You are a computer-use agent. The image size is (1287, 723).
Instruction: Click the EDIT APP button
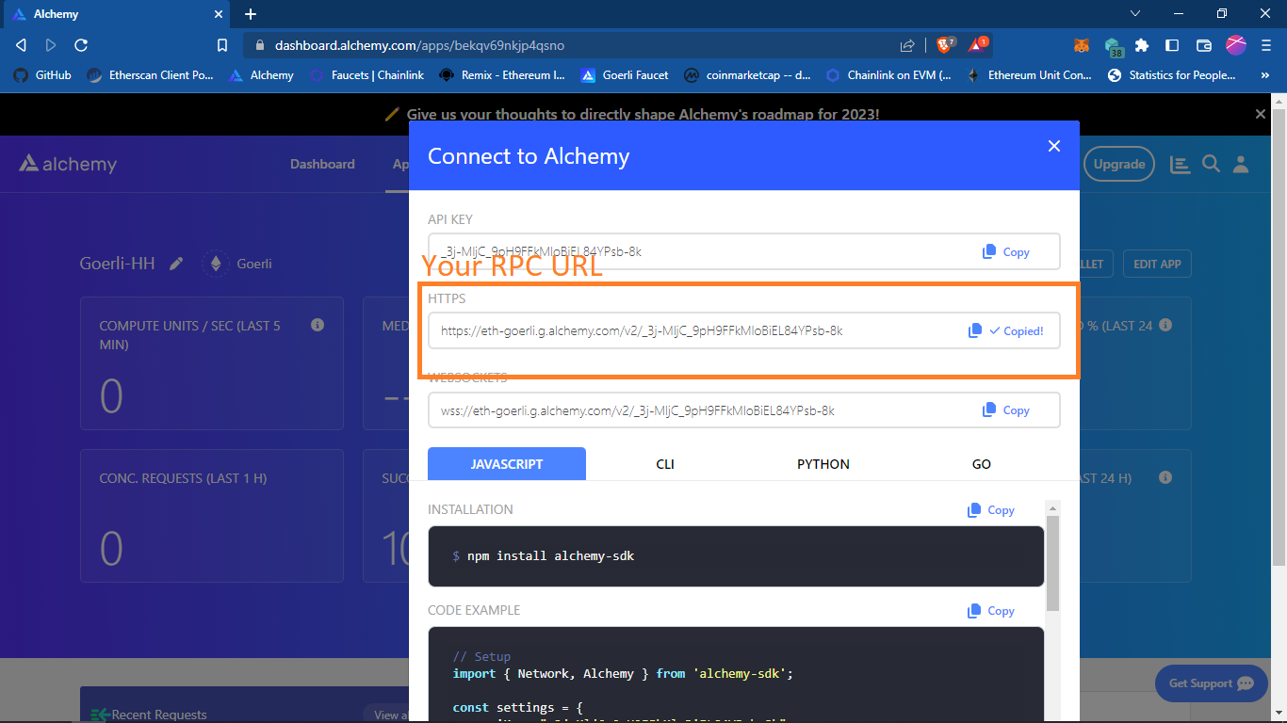[1157, 264]
